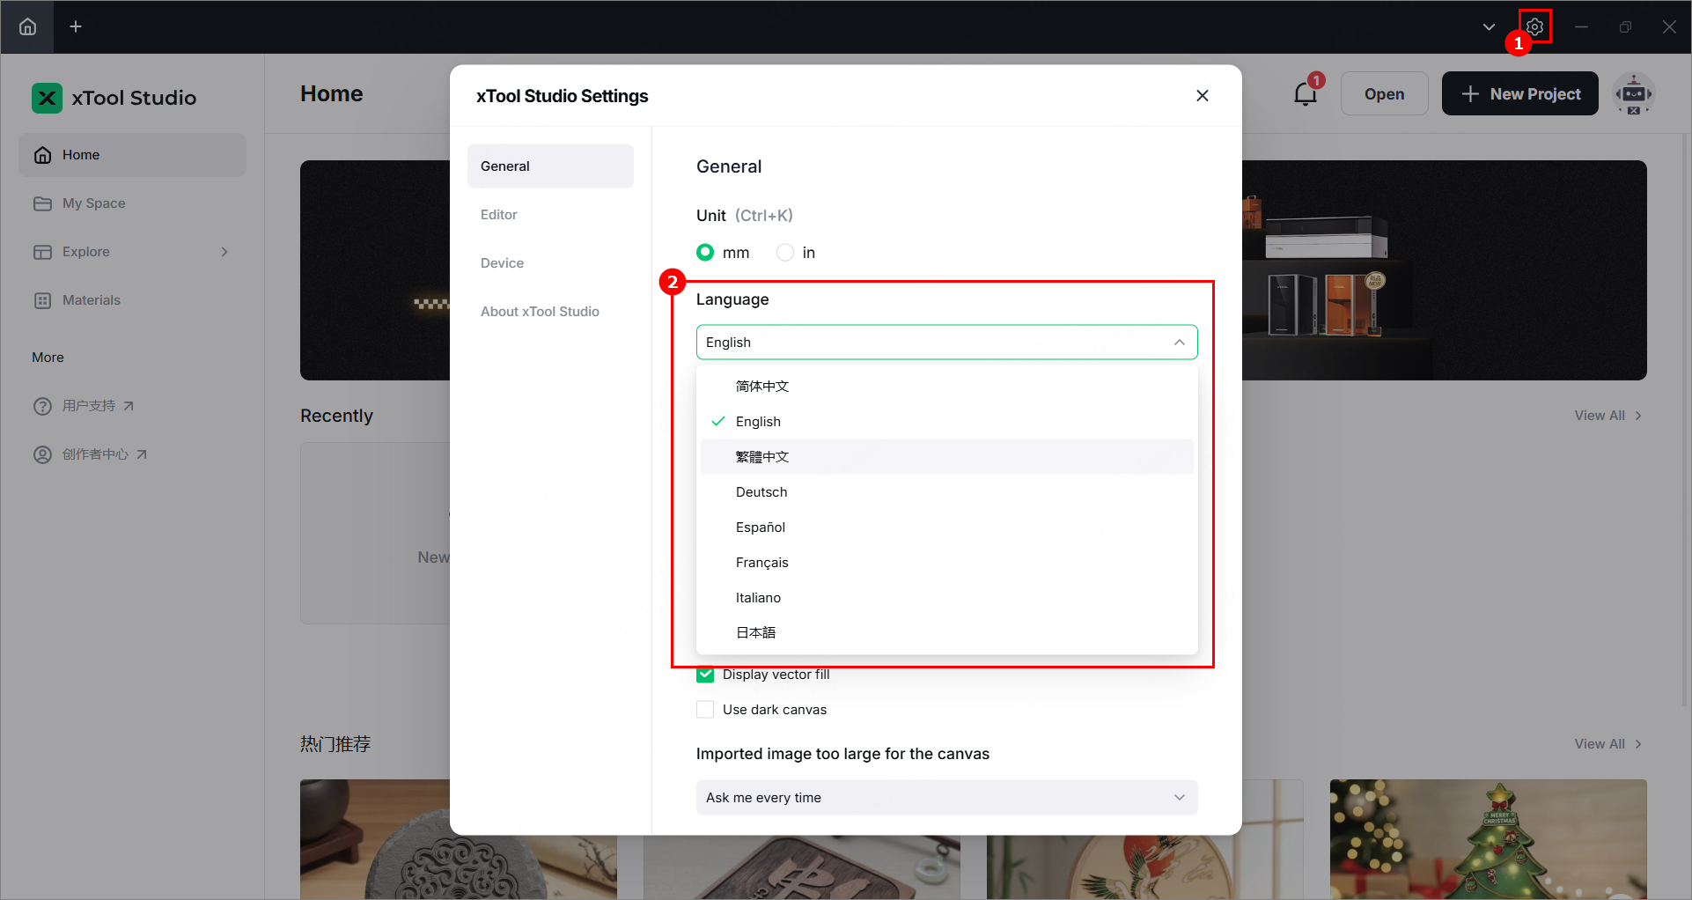Viewport: 1692px width, 900px height.
Task: Open the title bar chevron dropdown
Action: coord(1489,26)
